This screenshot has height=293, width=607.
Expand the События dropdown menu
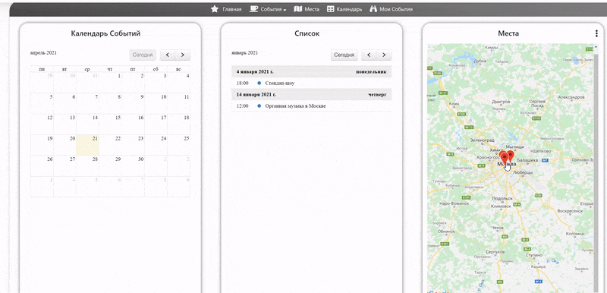click(x=273, y=9)
